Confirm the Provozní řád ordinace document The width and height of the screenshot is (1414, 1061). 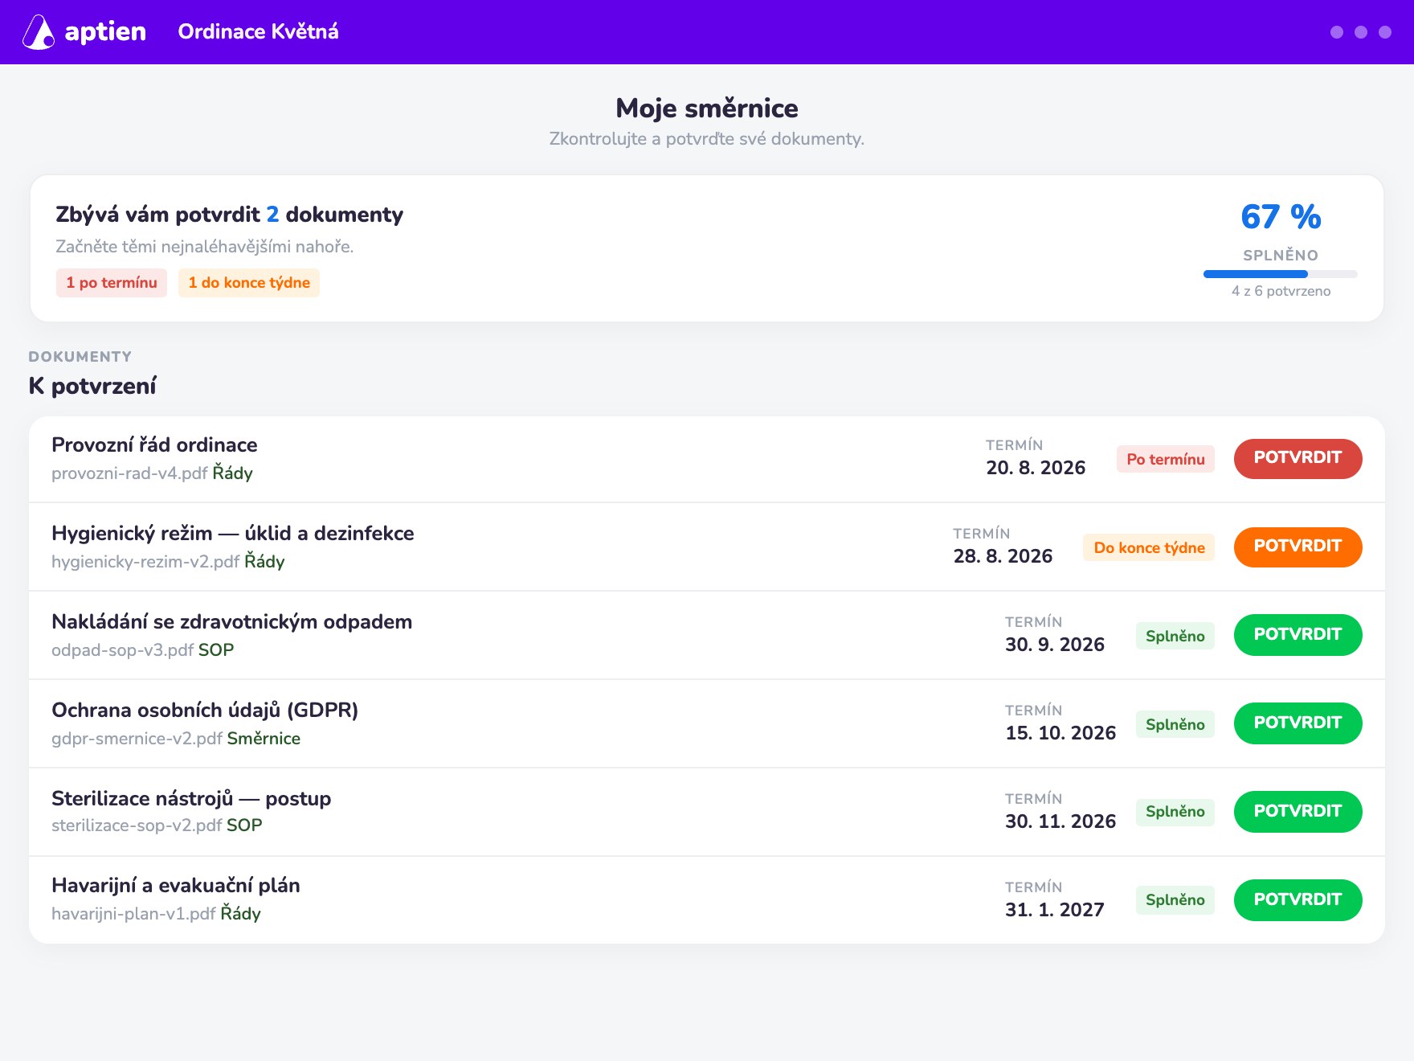(x=1298, y=458)
